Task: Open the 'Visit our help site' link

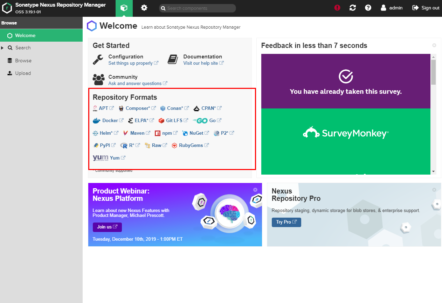Action: 203,63
